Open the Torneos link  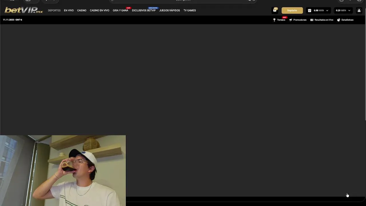point(281,20)
